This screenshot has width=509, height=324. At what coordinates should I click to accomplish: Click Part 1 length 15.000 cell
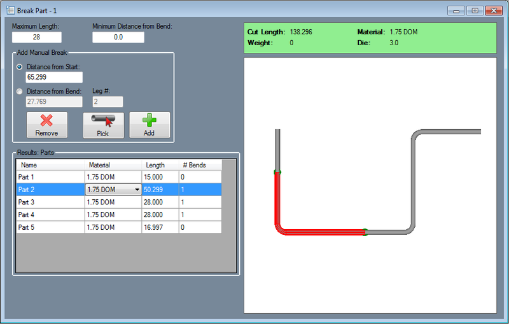pyautogui.click(x=160, y=177)
